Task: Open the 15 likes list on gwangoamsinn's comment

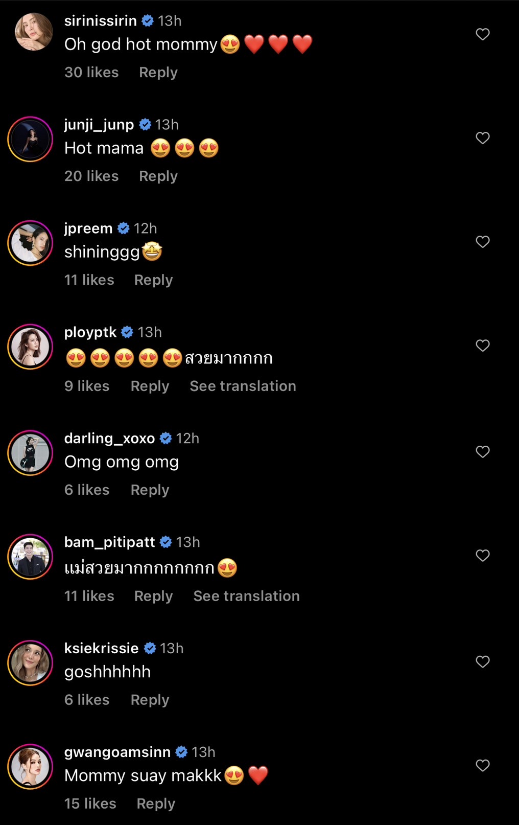Action: [90, 804]
